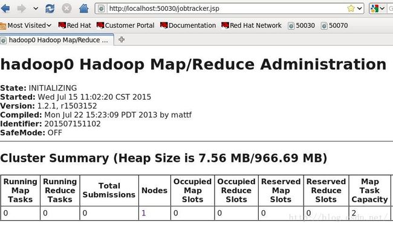Click the 'Reserved Reduce Slots' column header

point(326,190)
